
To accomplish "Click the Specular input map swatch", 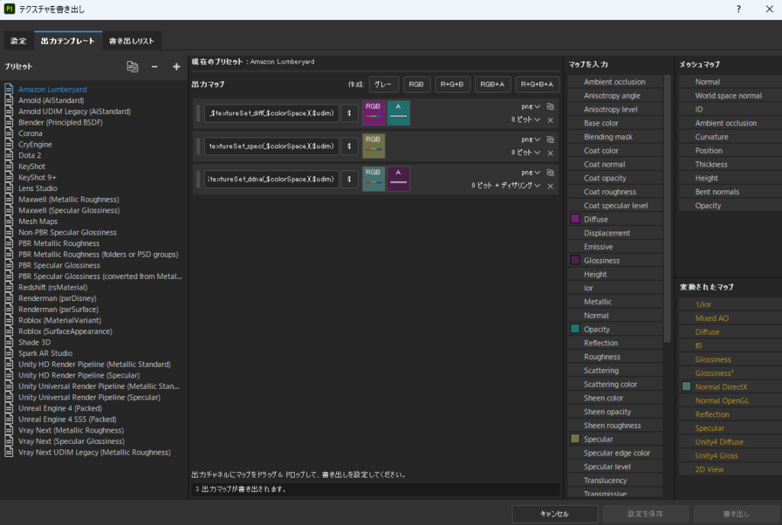I will click(575, 439).
